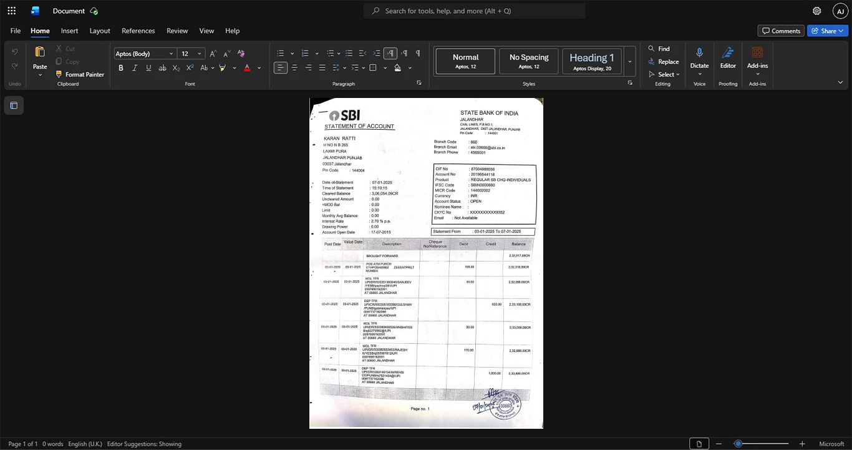Click Replace in Editing group
The height and width of the screenshot is (450, 852).
pyautogui.click(x=663, y=62)
